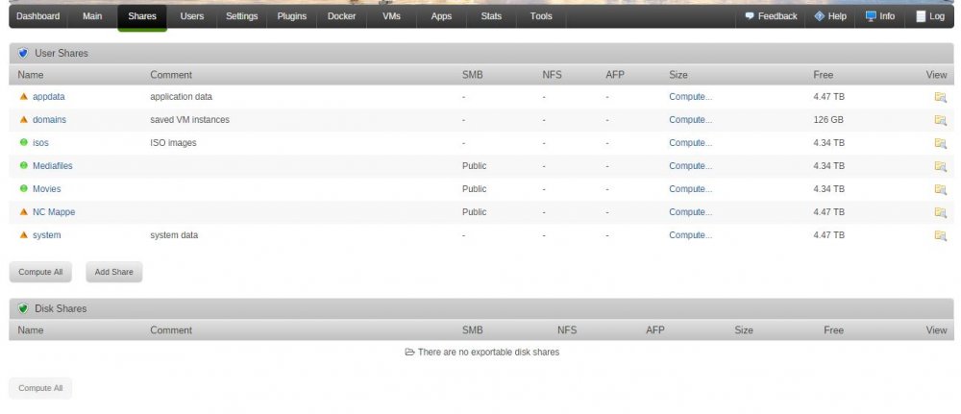This screenshot has height=414, width=961.
Task: Click the Comment column header in User Shares
Action: [x=171, y=75]
